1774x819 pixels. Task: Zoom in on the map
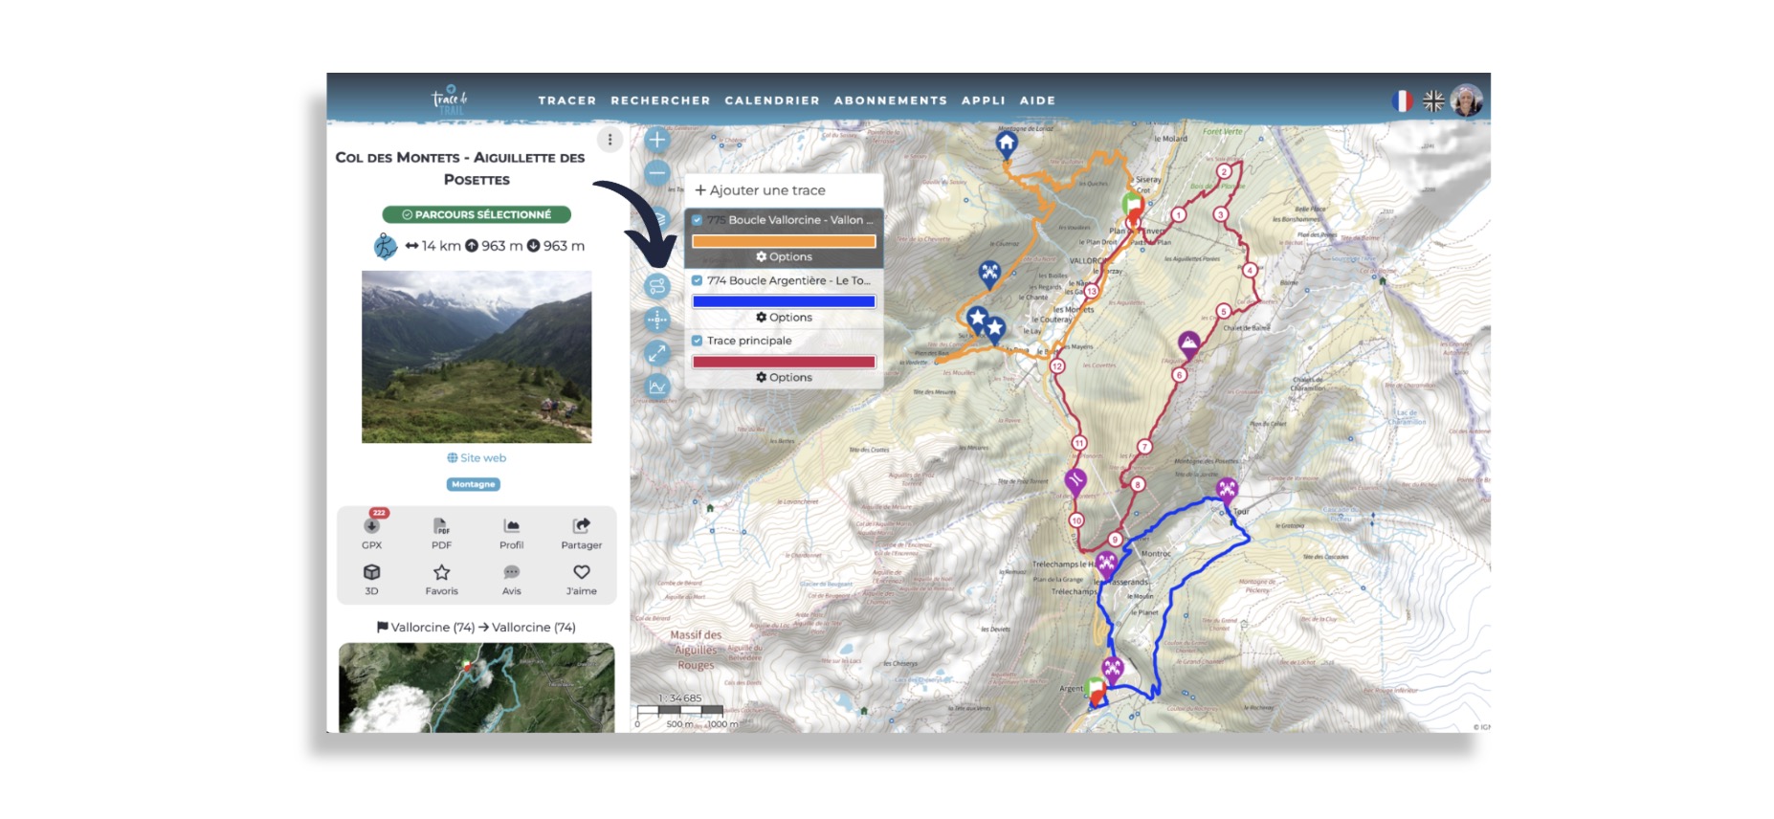657,141
